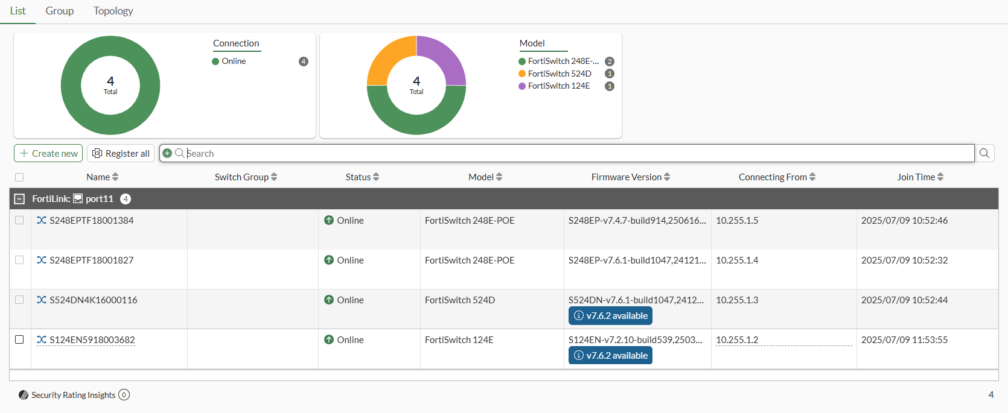The image size is (1008, 413).
Task: Click the FortiLink port11 interface icon
Action: [78, 198]
